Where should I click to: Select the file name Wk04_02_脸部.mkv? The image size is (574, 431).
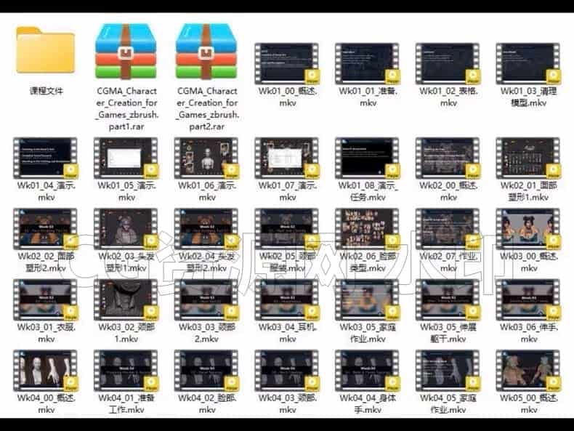(207, 403)
